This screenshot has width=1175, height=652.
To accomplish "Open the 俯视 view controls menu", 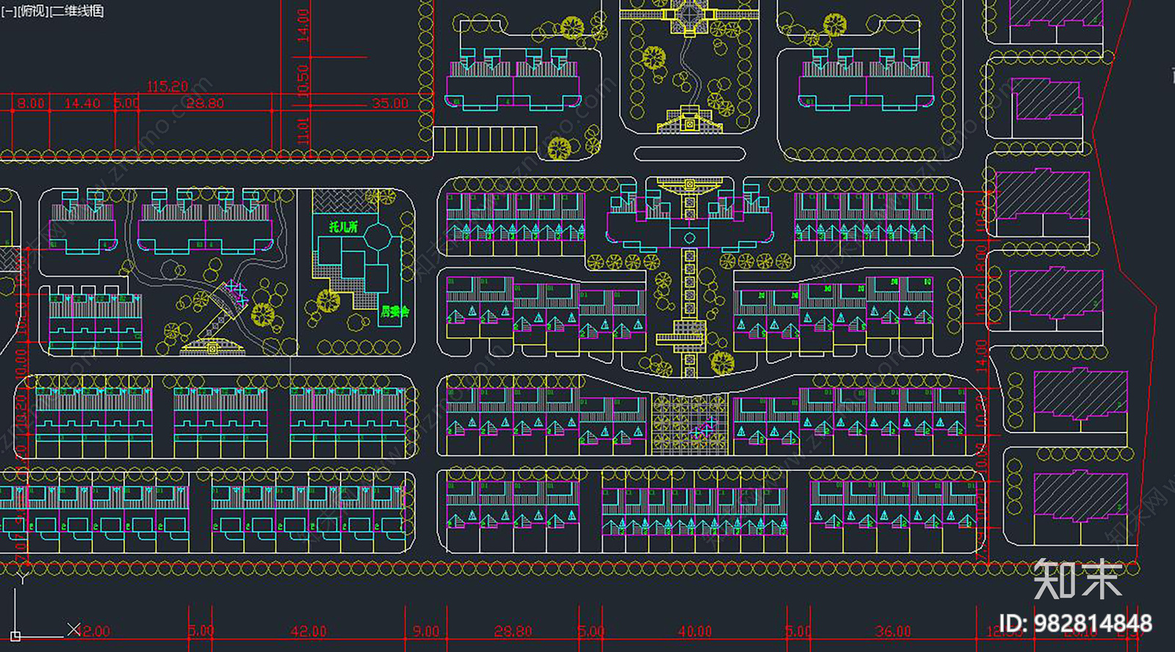I will pyautogui.click(x=32, y=11).
